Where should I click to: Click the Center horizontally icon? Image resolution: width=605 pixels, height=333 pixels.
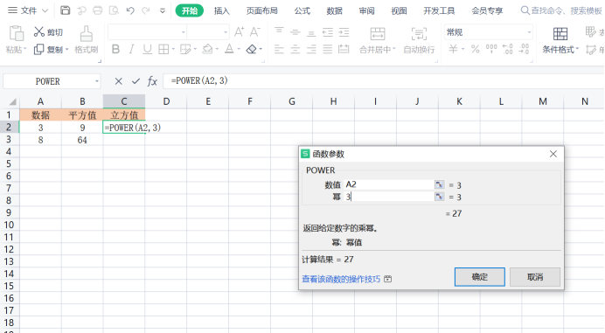click(x=296, y=49)
